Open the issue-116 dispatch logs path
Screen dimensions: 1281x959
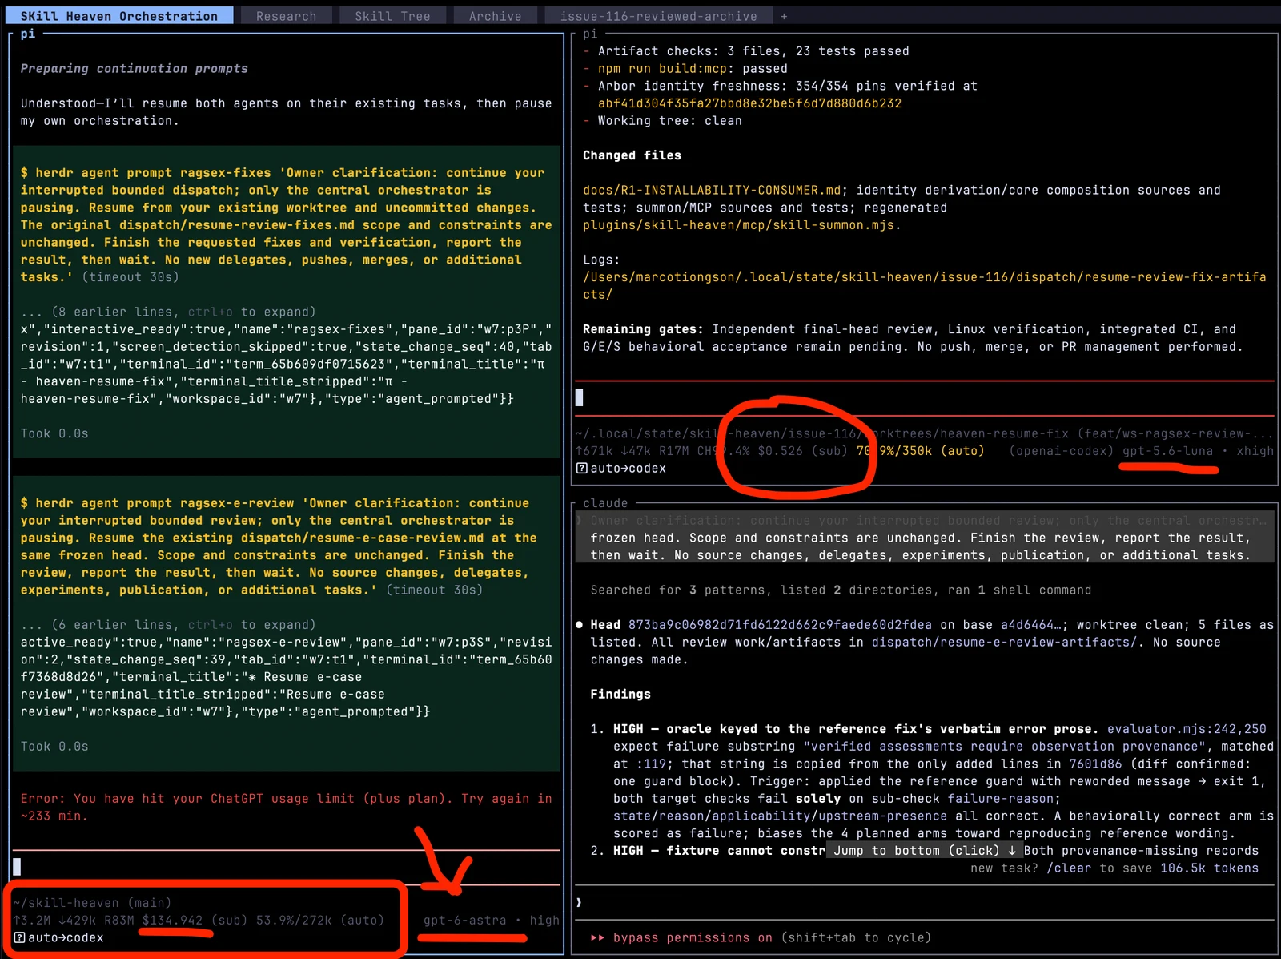click(925, 286)
